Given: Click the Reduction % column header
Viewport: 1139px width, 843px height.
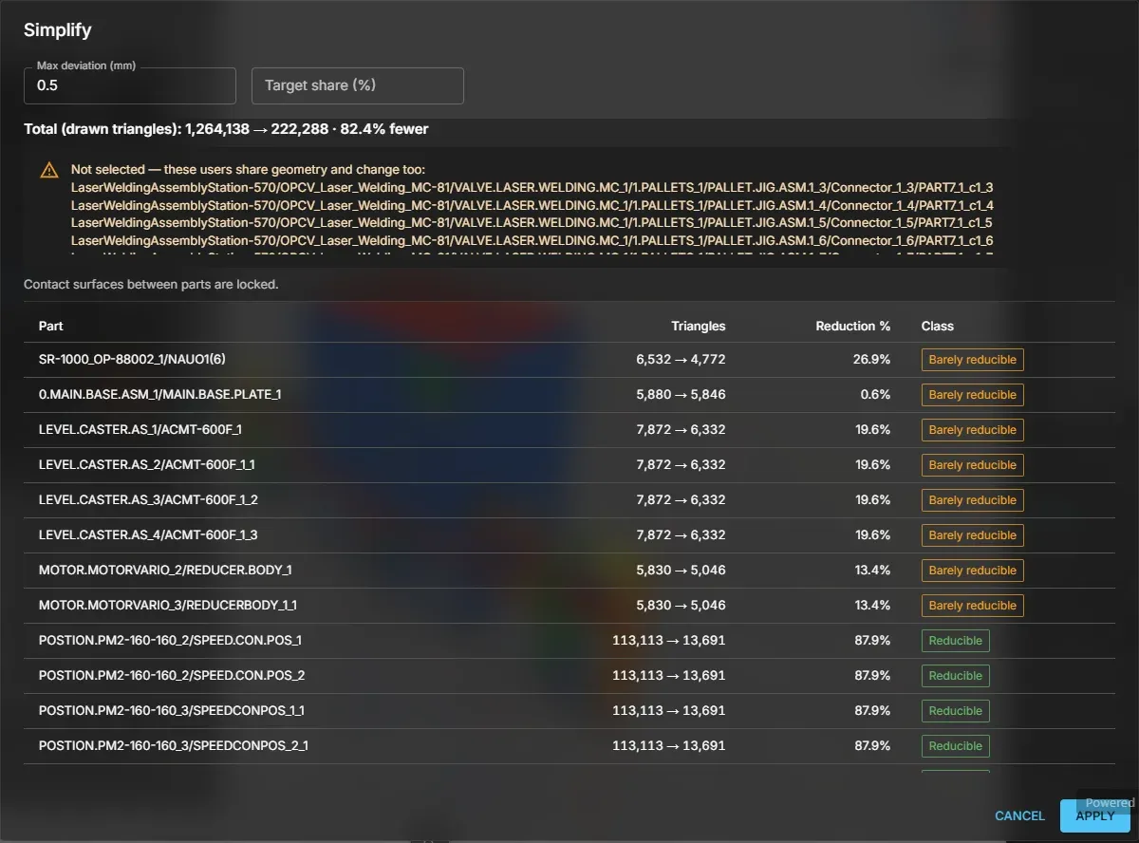Looking at the screenshot, I should [853, 326].
